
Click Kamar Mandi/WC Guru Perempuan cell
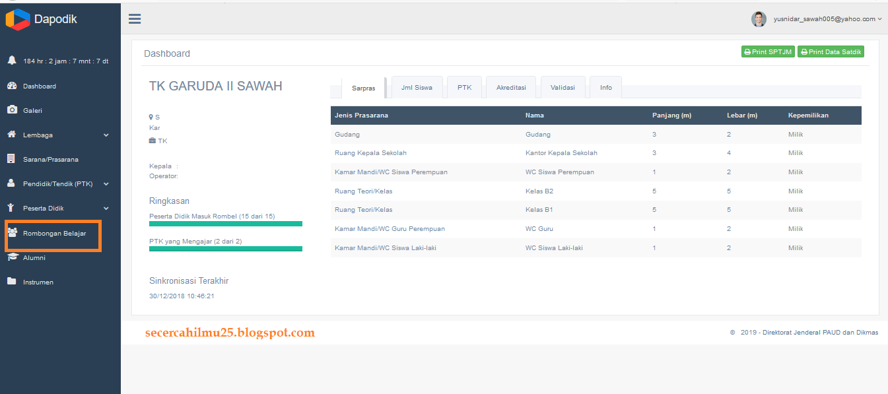(x=390, y=229)
